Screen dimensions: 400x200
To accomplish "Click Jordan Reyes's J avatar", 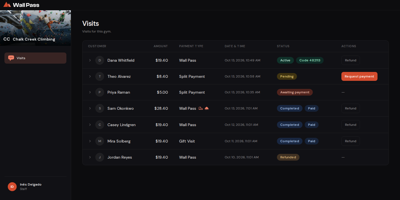I will tap(100, 157).
